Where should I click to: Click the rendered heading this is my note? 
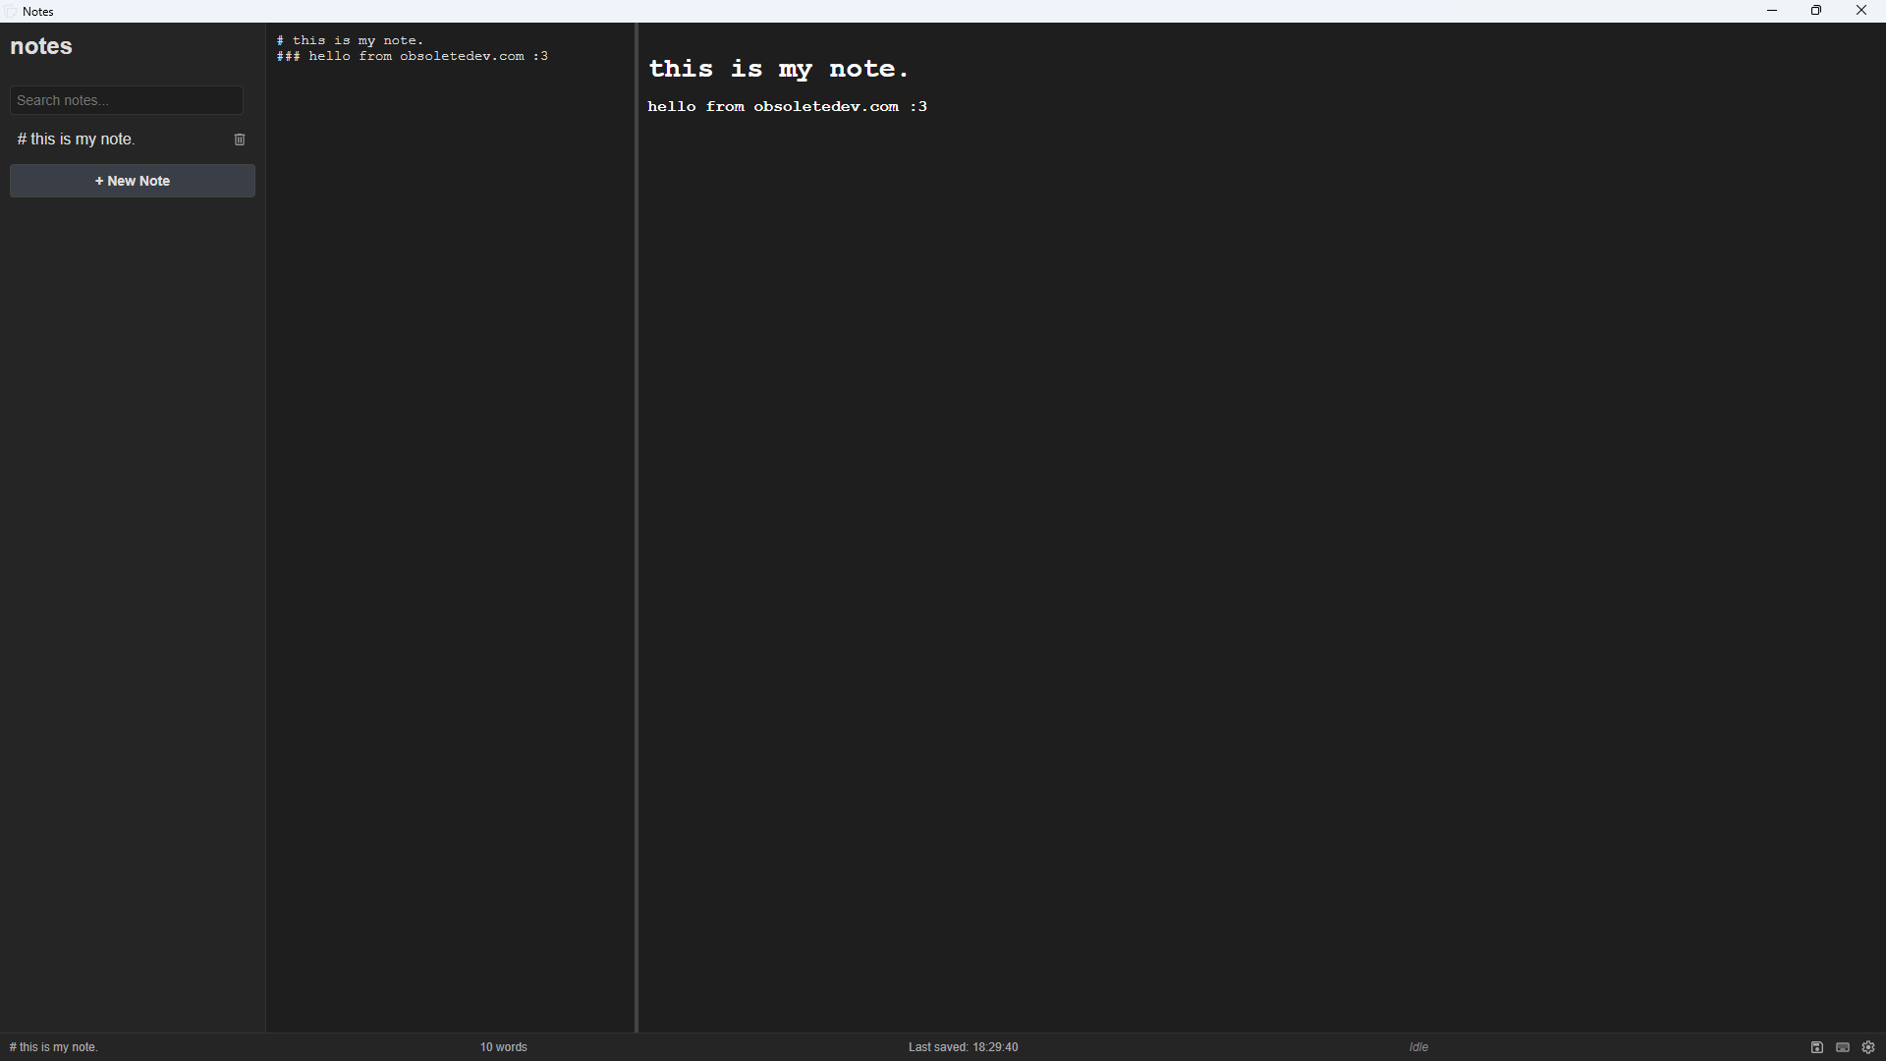point(777,68)
